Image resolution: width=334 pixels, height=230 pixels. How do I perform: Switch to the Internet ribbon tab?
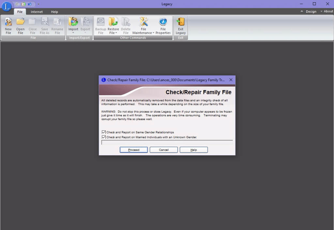pos(37,12)
